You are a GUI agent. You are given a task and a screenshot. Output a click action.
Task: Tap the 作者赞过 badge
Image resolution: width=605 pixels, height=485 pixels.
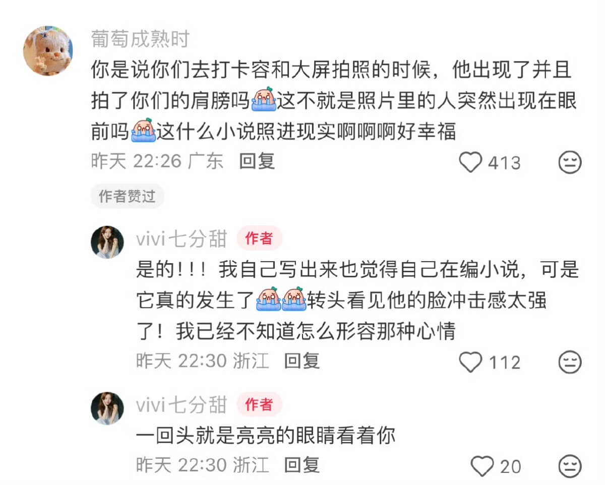(x=127, y=196)
